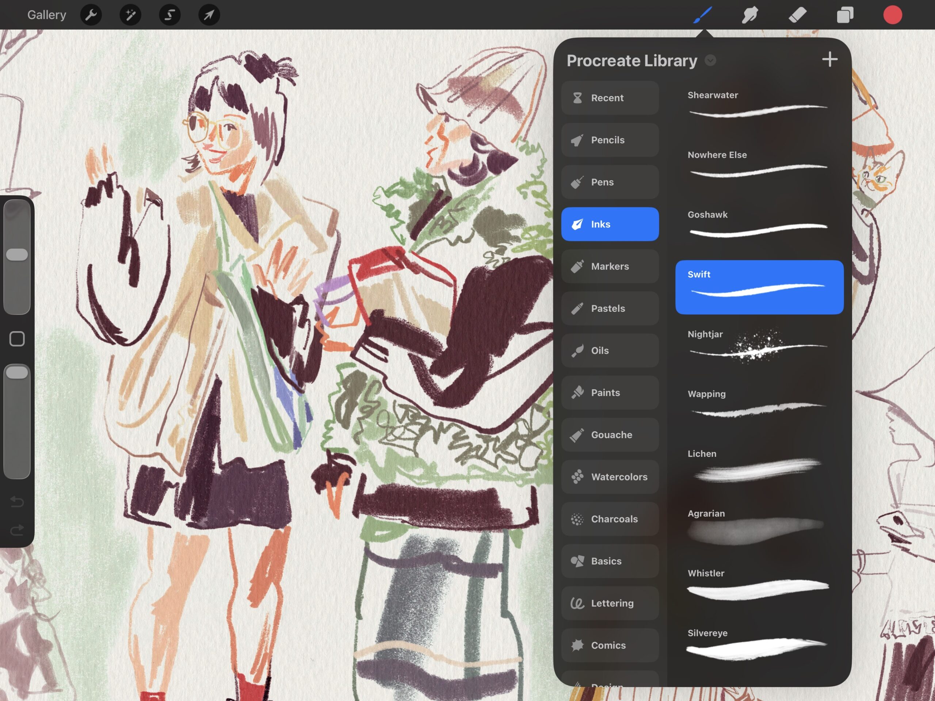Click the brush size slider handle
The height and width of the screenshot is (701, 935).
tap(17, 254)
